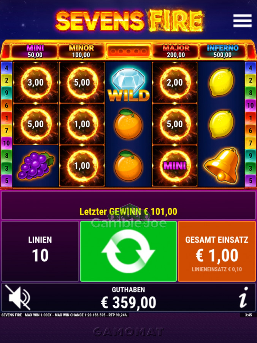Open the game info icon
Viewport: 257px width, 343px height.
tap(243, 297)
